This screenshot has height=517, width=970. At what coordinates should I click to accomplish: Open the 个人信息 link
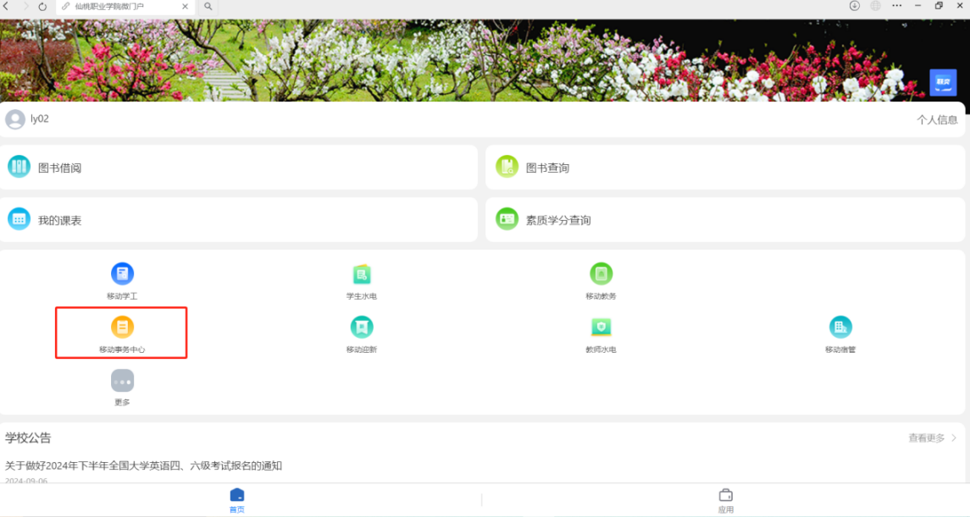click(936, 120)
